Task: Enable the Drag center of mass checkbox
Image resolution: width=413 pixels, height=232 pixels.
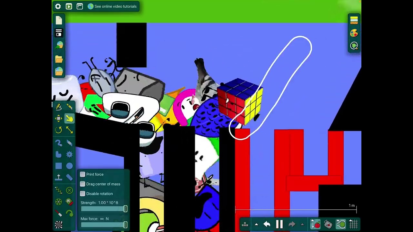Action: pyautogui.click(x=83, y=184)
